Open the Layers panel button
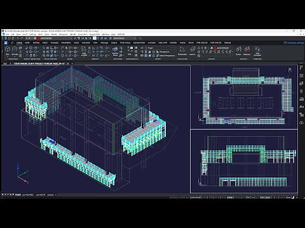The image size is (305, 228). point(193,51)
